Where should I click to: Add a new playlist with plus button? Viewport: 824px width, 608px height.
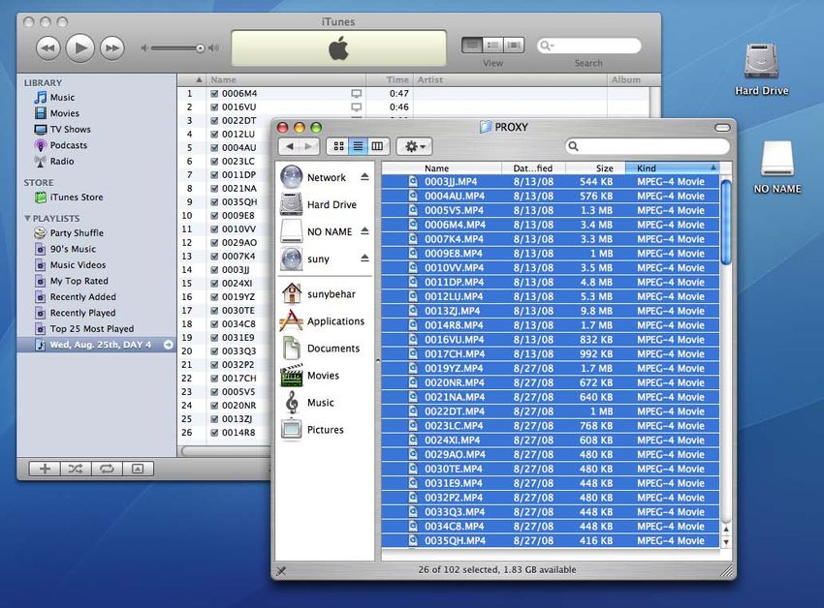[45, 469]
